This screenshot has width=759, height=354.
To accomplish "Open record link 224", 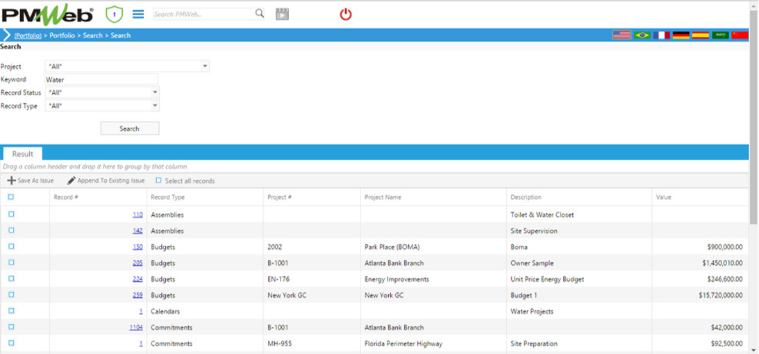I will point(137,279).
